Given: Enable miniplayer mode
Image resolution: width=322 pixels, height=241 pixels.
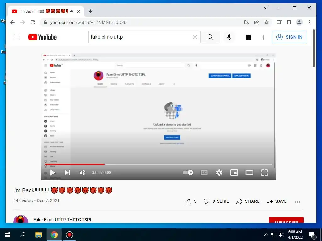Looking at the screenshot, I should (x=234, y=173).
